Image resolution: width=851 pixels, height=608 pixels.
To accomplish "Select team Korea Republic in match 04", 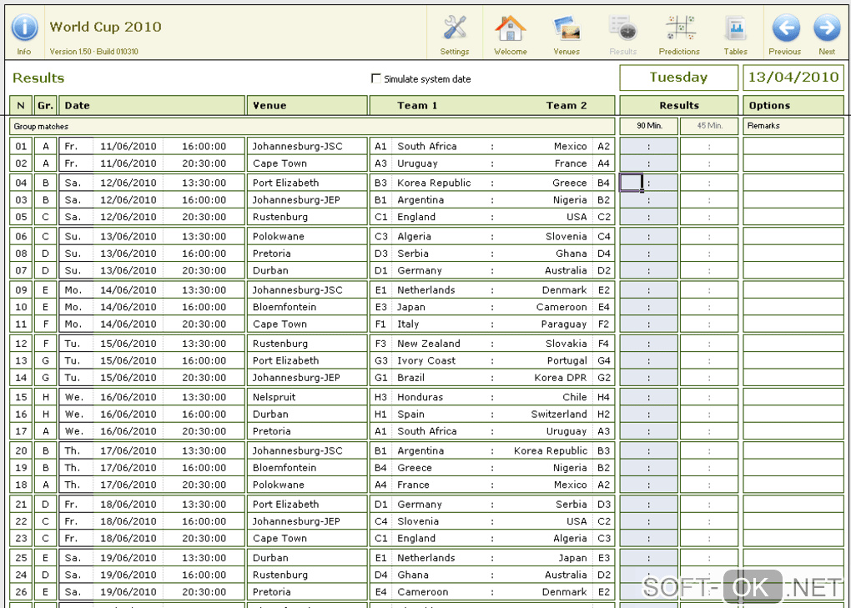I will 434,183.
